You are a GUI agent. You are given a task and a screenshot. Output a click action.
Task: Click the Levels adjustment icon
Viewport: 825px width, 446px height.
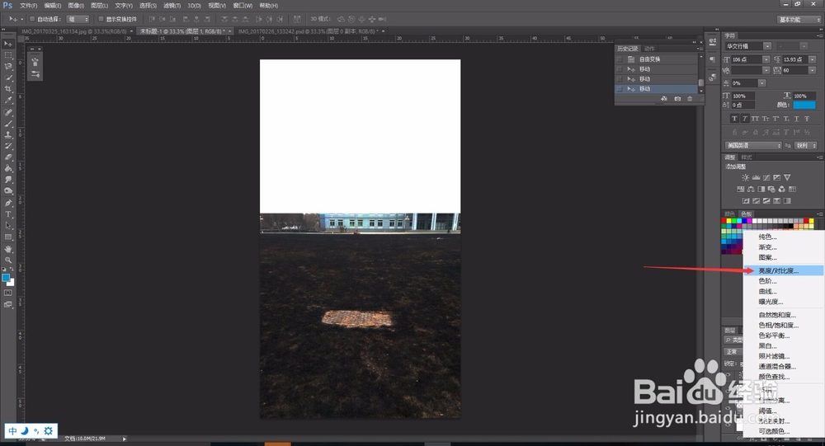tap(756, 178)
